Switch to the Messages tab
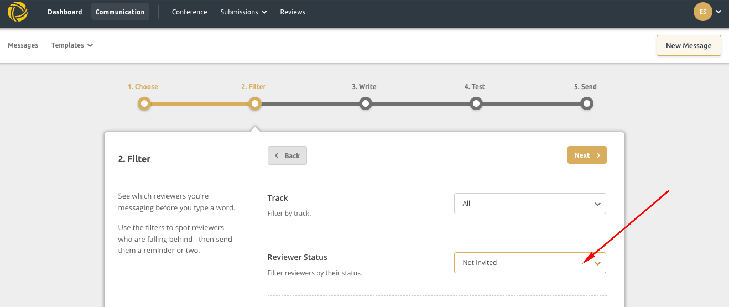729x307 pixels. [23, 45]
